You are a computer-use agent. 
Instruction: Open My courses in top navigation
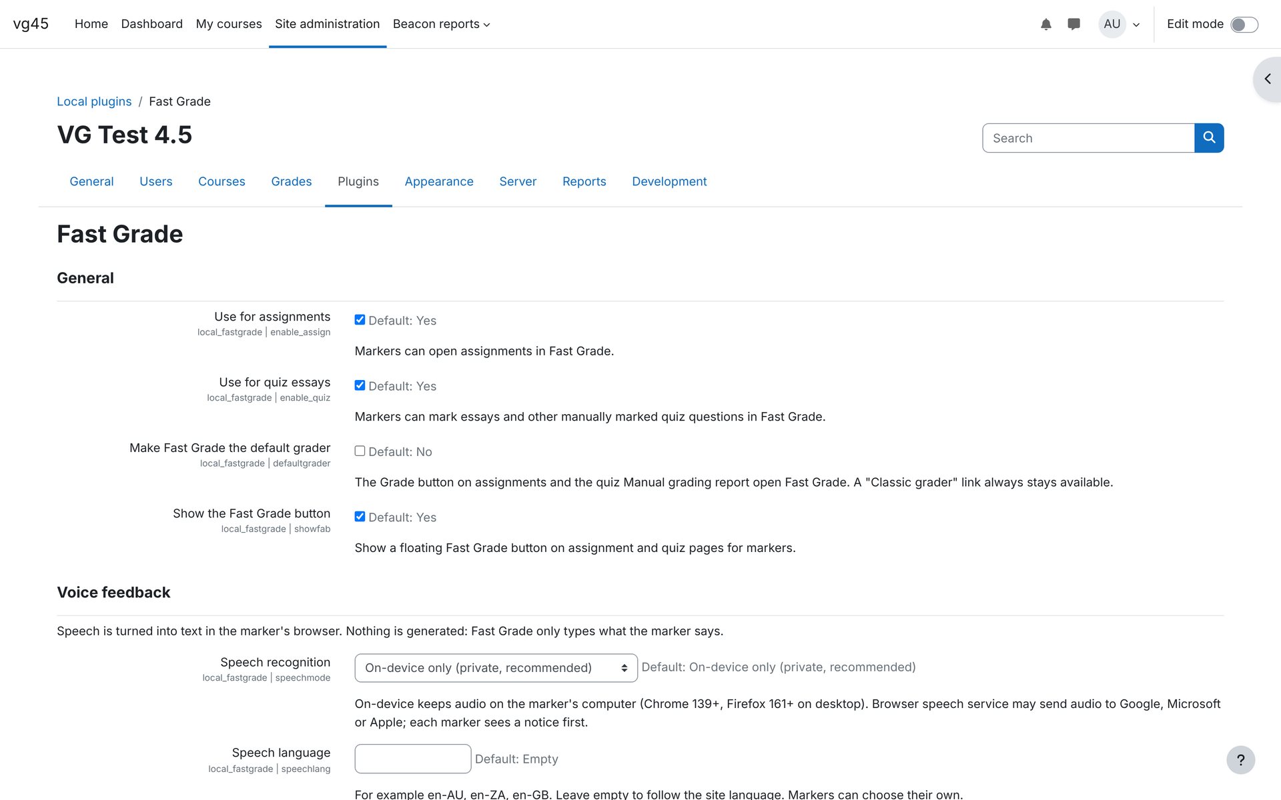pos(229,24)
